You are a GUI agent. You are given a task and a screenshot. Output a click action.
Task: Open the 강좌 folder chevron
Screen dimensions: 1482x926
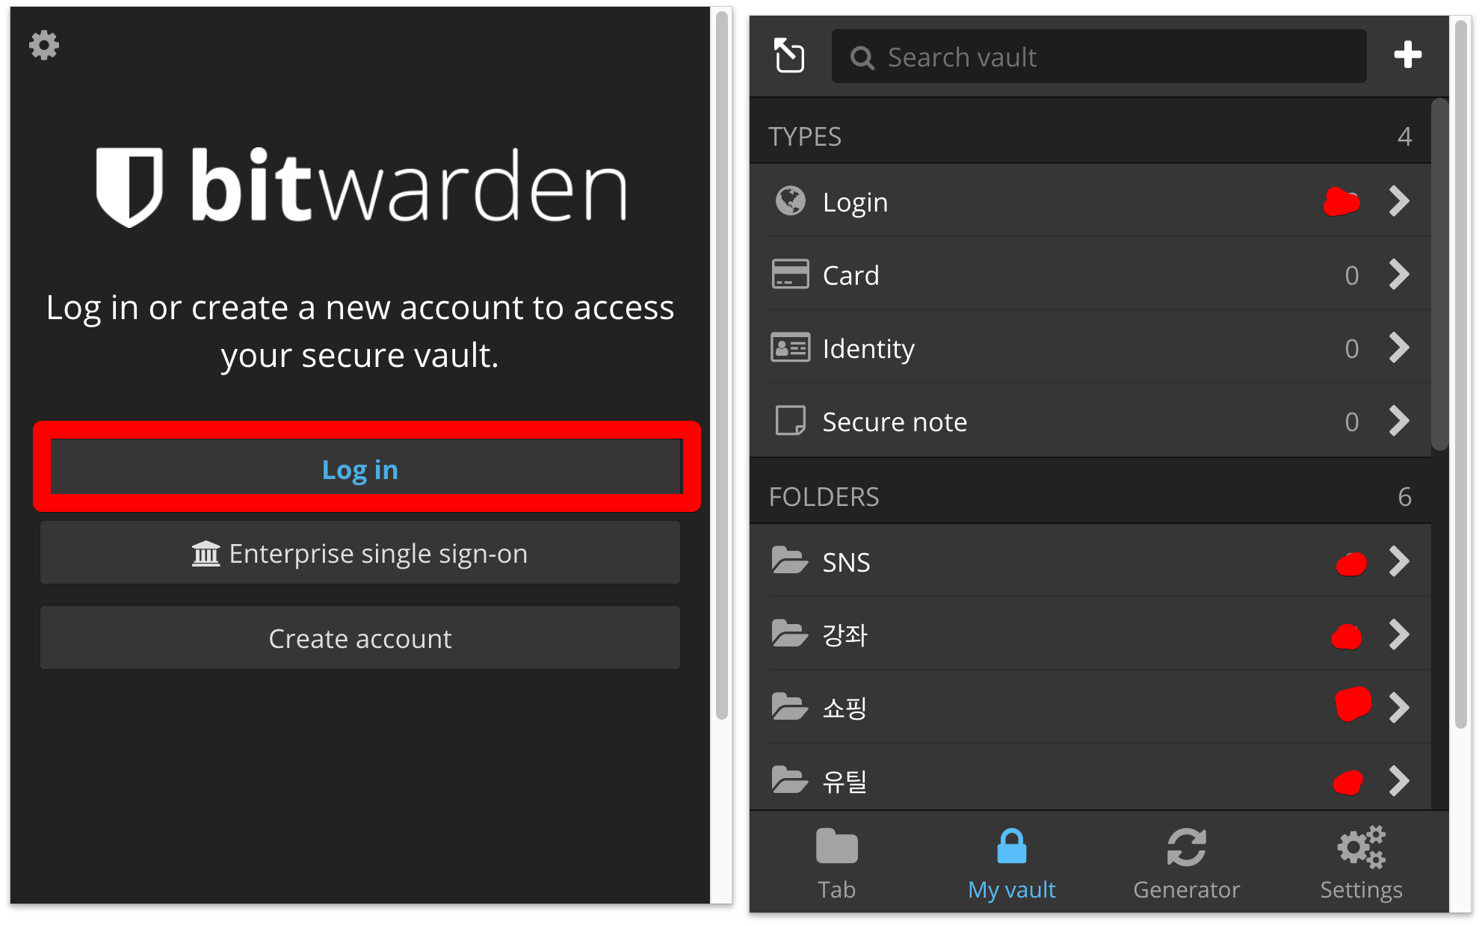point(1399,635)
